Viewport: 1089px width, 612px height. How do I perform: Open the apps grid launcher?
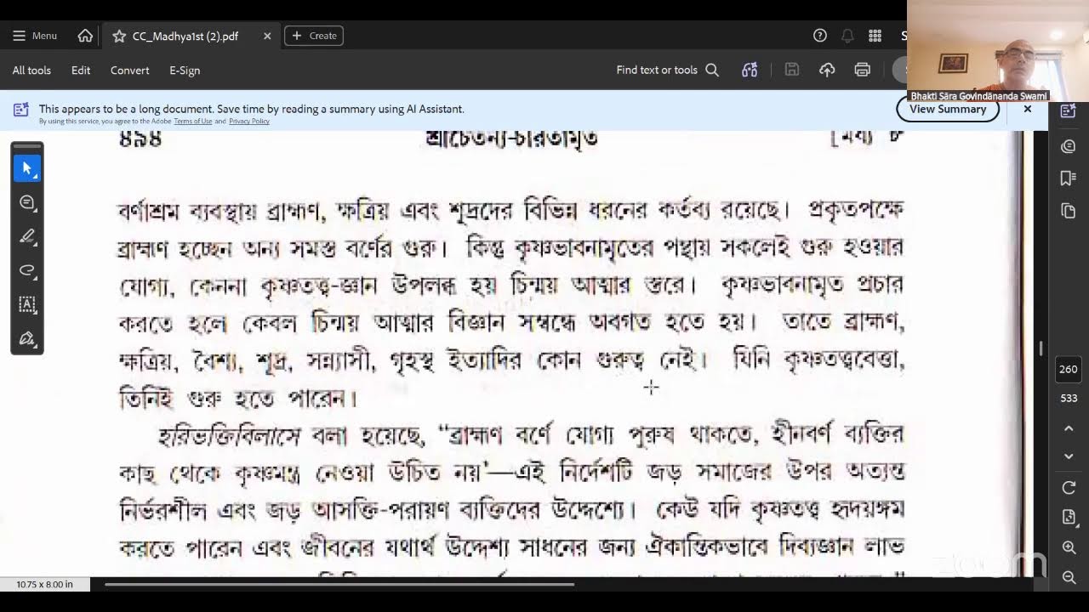click(875, 36)
